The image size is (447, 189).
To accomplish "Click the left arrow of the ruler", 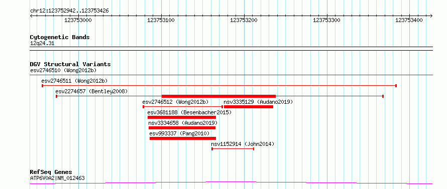I will pyautogui.click(x=31, y=16).
